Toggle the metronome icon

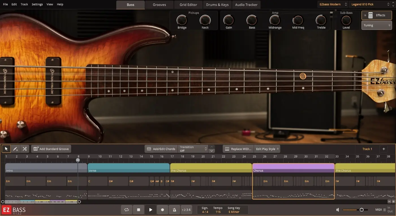coord(174,210)
